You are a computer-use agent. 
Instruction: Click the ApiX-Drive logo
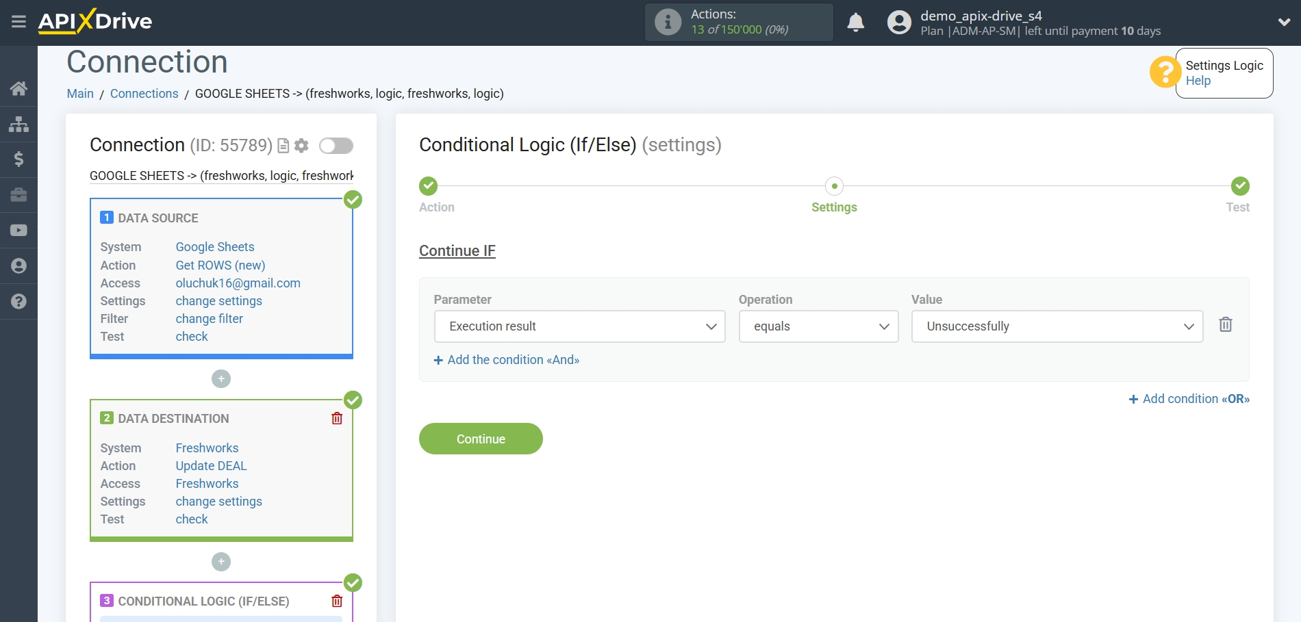coord(95,21)
